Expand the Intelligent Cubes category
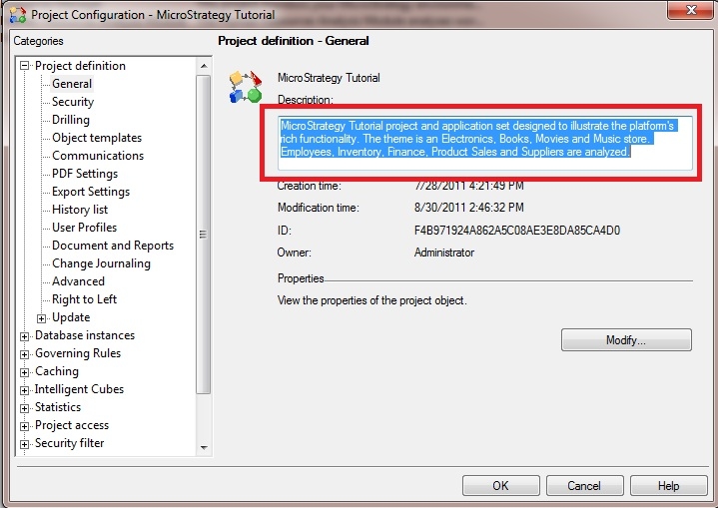This screenshot has height=508, width=718. click(25, 390)
